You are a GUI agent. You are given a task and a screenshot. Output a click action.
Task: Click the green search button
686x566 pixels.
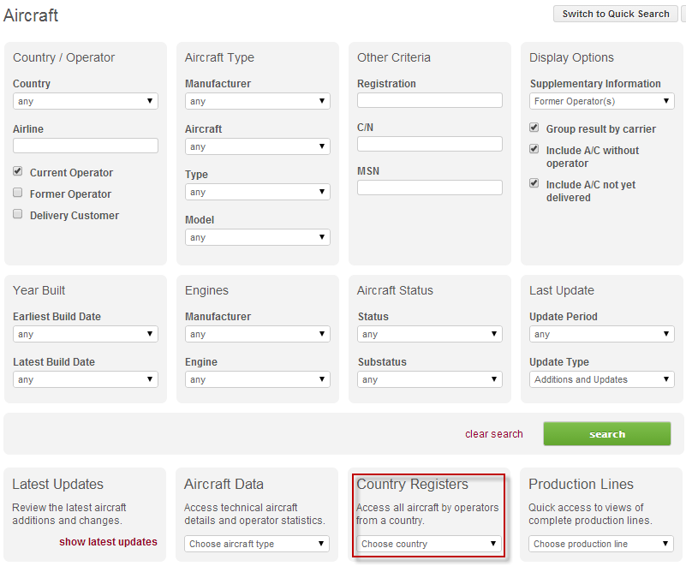(x=607, y=434)
